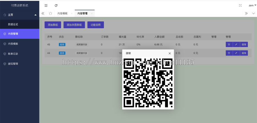Click the 功能说明 button
The width and height of the screenshot is (257, 123).
coord(96,25)
